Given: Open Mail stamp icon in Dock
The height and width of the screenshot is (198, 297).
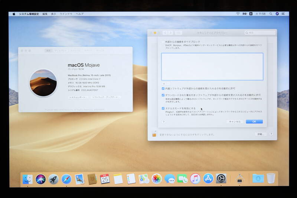Looking at the screenshot, I should click(x=79, y=179).
